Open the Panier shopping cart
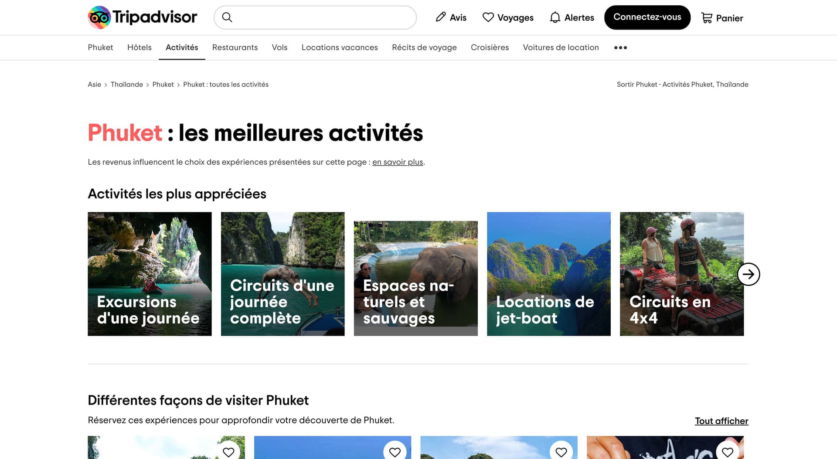 (721, 18)
